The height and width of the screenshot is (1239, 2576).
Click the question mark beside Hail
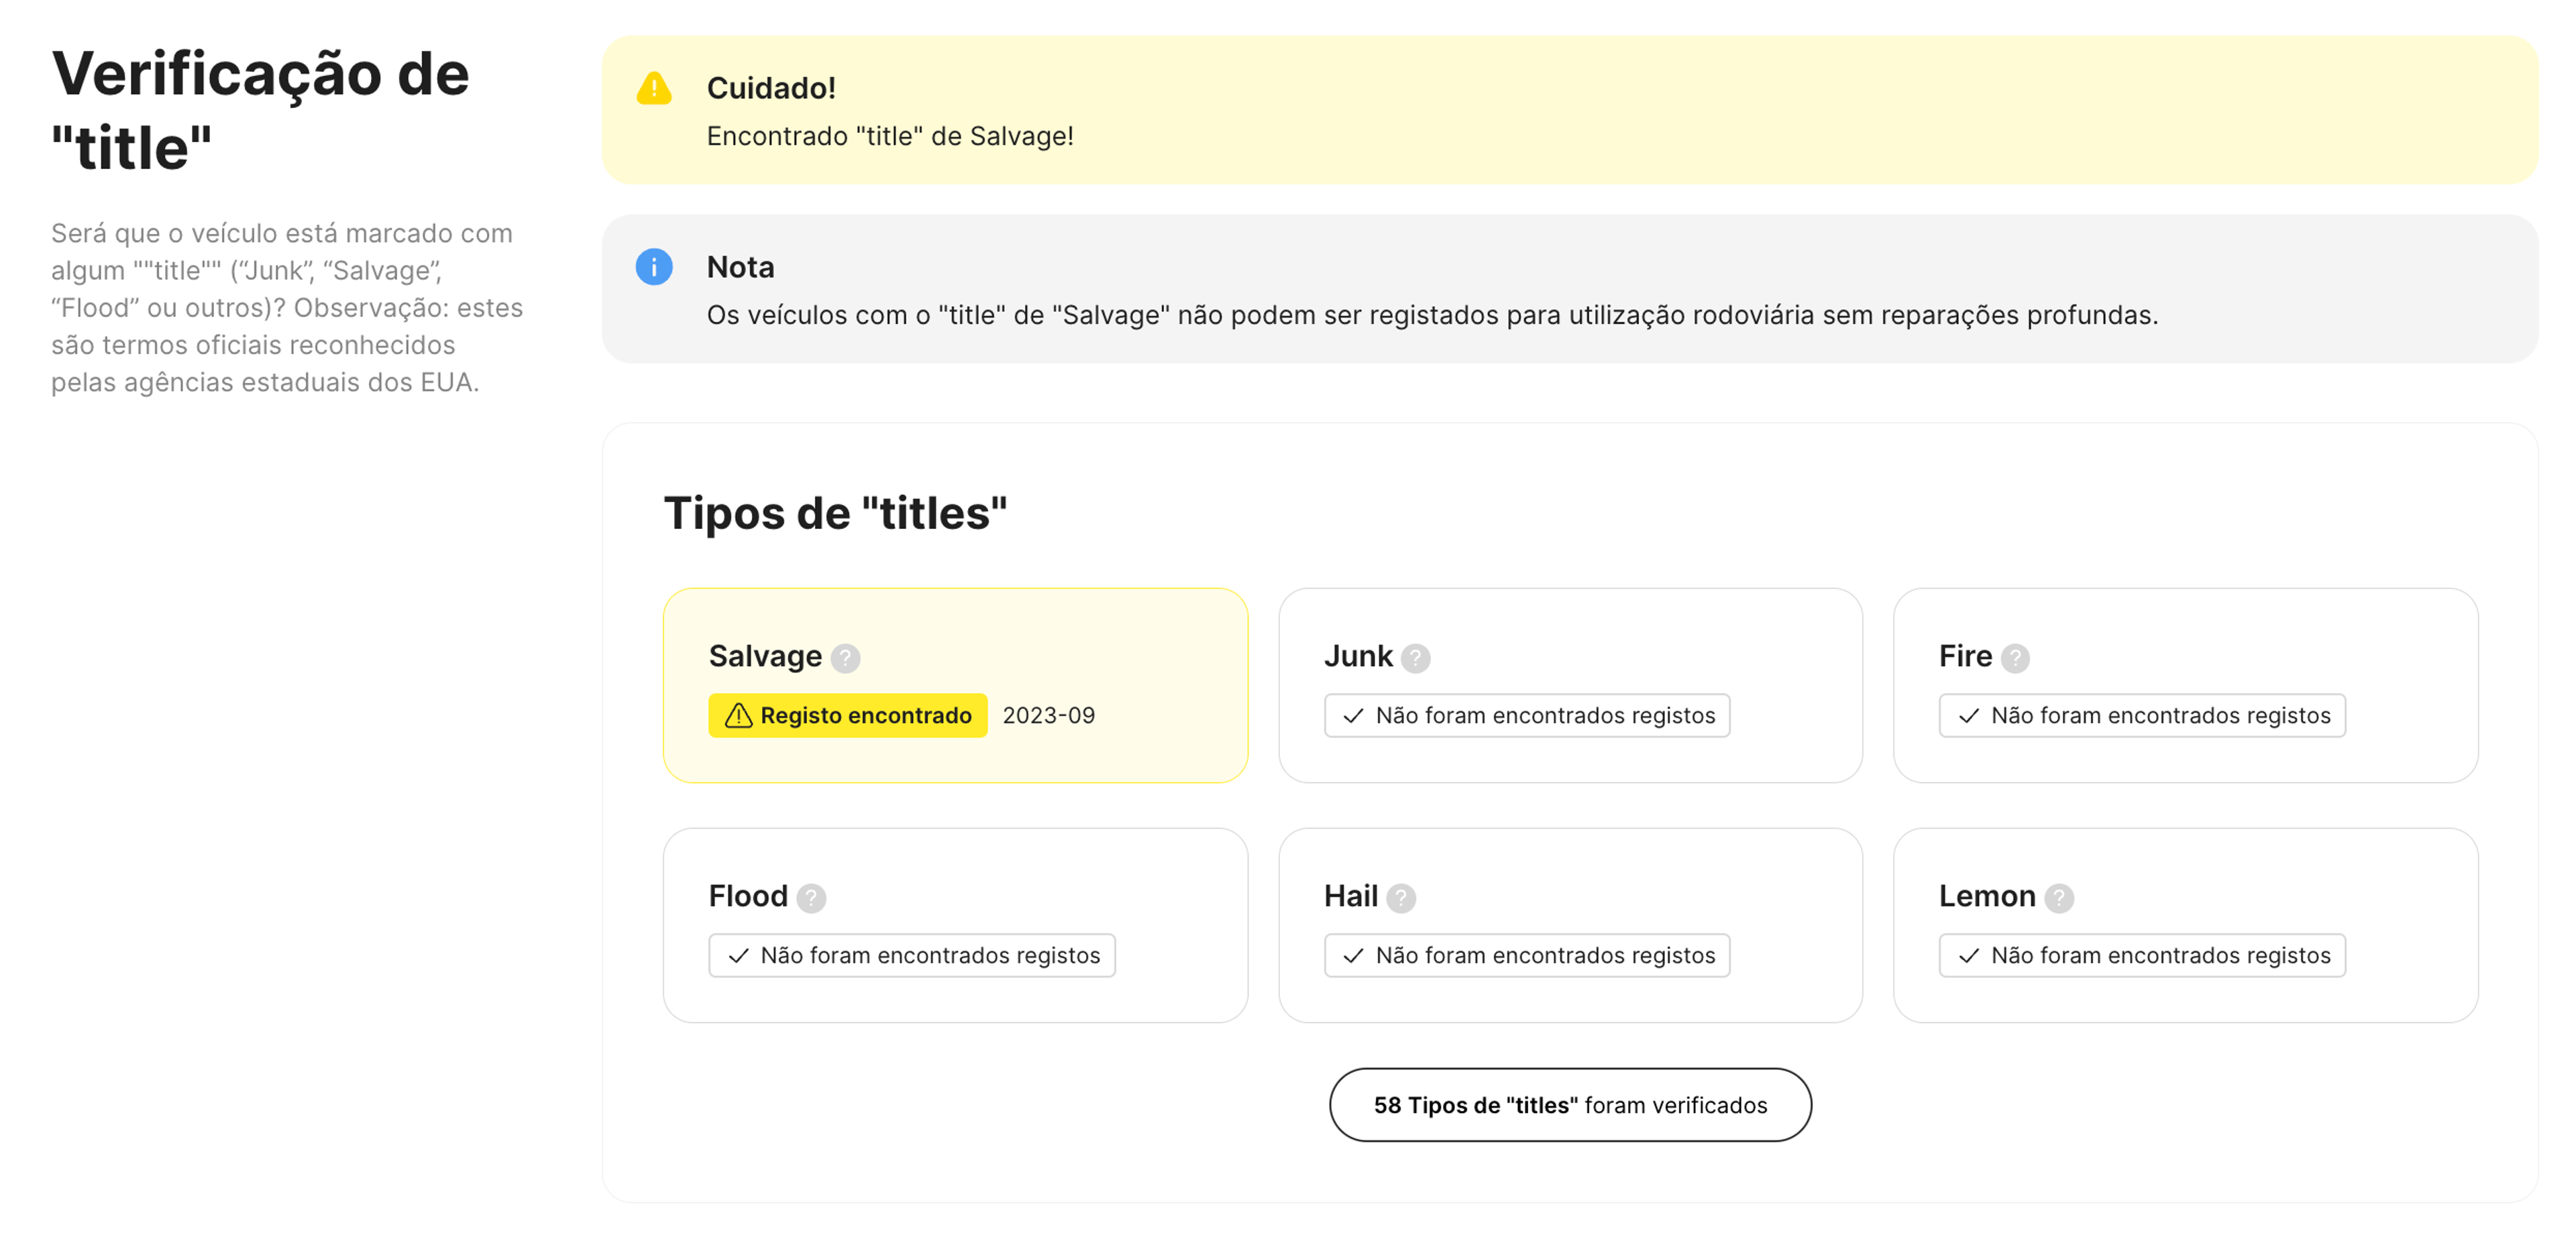point(1400,897)
